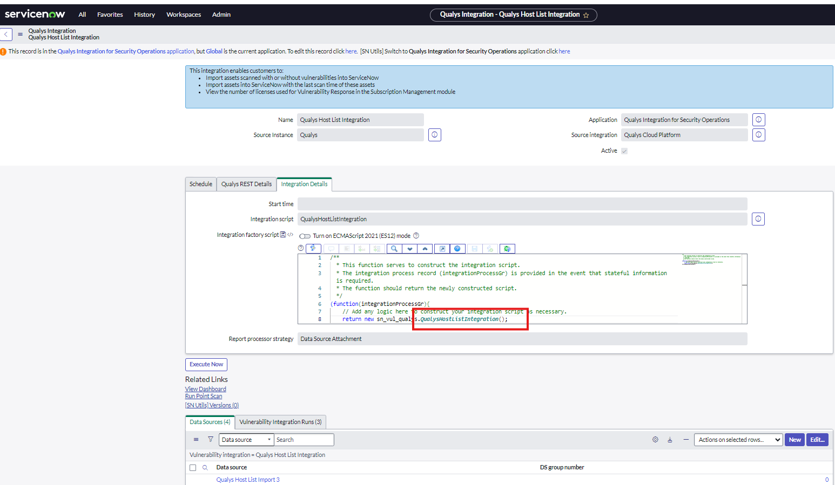This screenshot has height=485, width=835.
Task: Click the code minimap in script editor
Action: click(712, 260)
